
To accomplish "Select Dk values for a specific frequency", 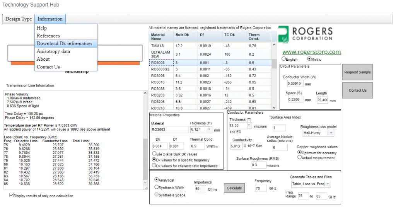I will click(154, 160).
